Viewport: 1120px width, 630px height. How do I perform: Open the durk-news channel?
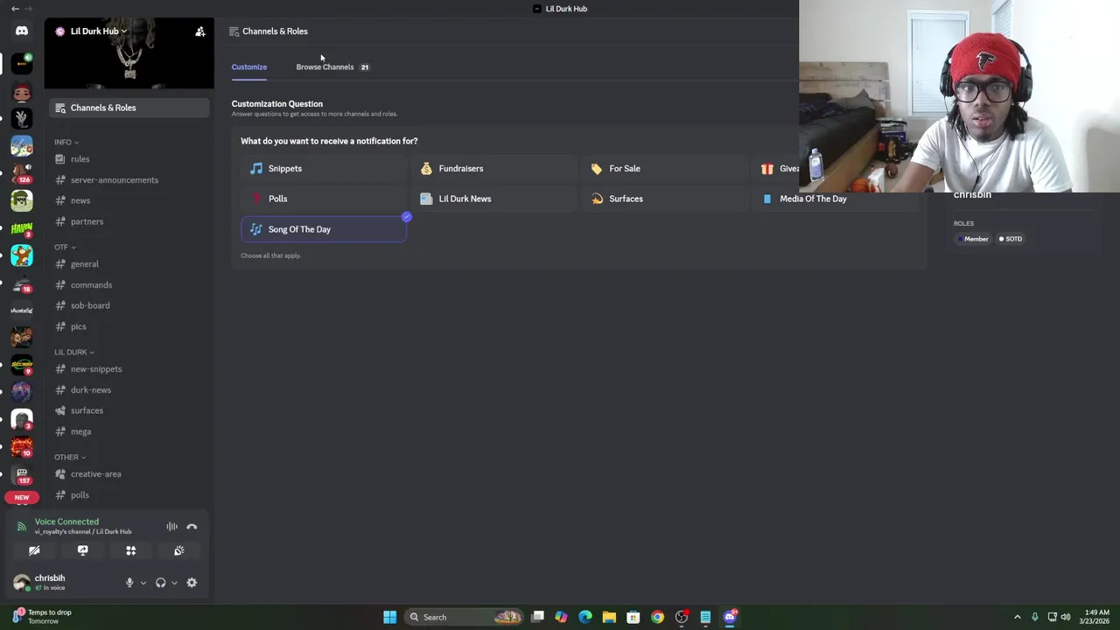click(x=129, y=390)
